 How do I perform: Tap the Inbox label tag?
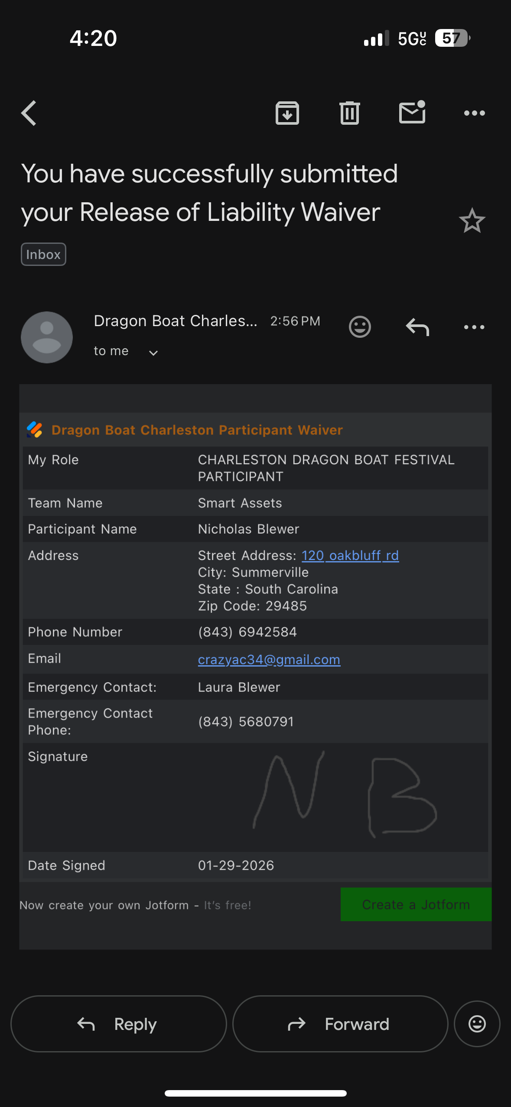[x=43, y=254]
